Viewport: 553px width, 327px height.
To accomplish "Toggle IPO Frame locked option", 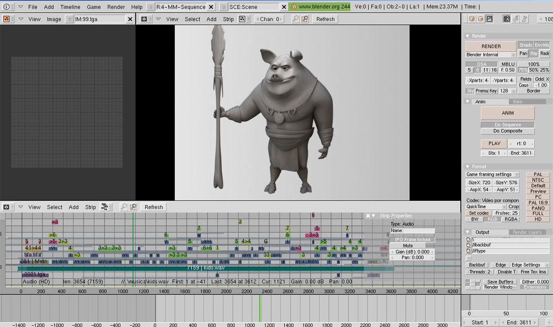I will [412, 240].
